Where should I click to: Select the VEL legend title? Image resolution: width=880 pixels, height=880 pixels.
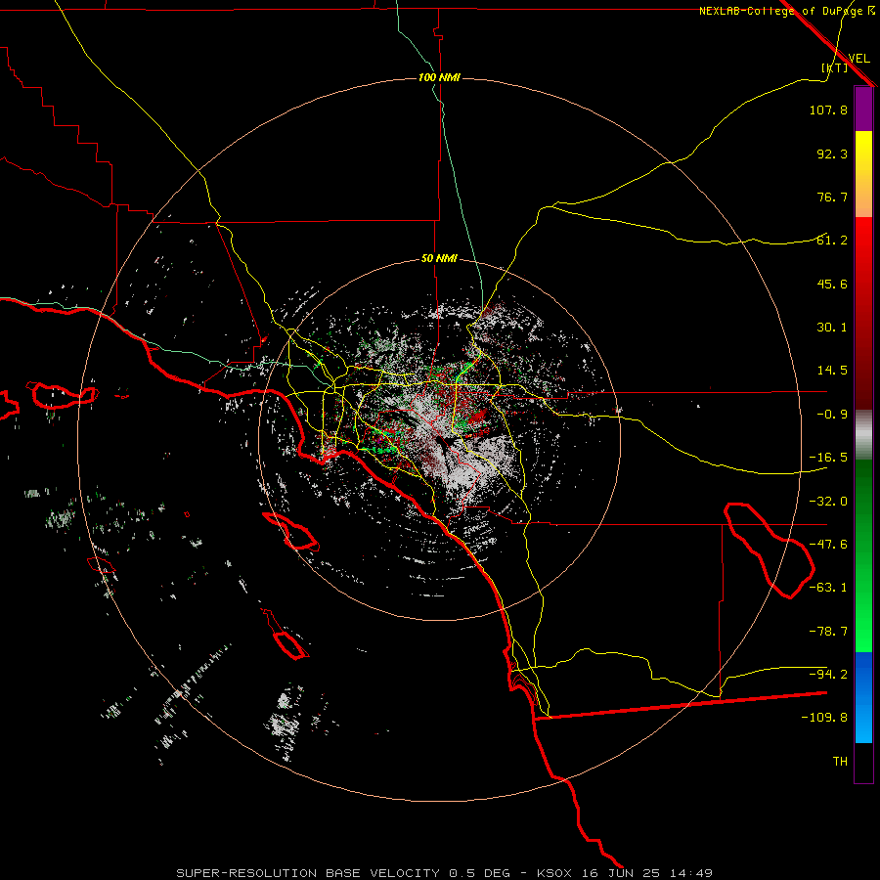coord(858,59)
